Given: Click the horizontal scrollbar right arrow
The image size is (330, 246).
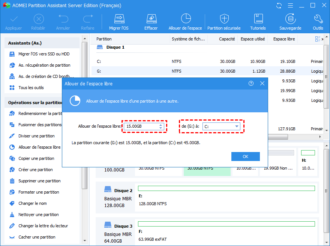Looking at the screenshot, I should point(320,137).
